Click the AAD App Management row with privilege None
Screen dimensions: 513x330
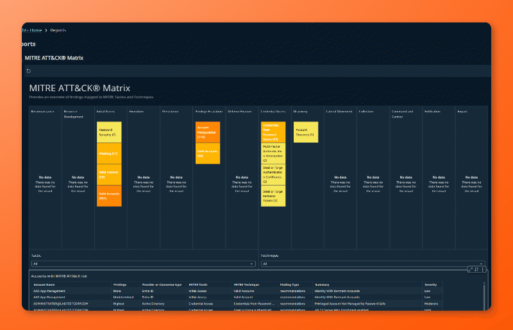(238, 291)
